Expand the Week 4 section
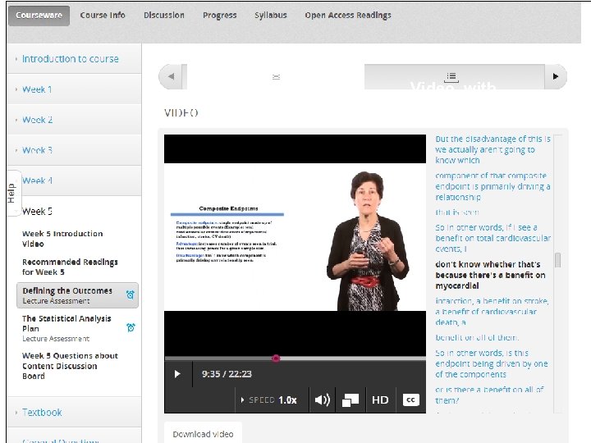 click(74, 180)
